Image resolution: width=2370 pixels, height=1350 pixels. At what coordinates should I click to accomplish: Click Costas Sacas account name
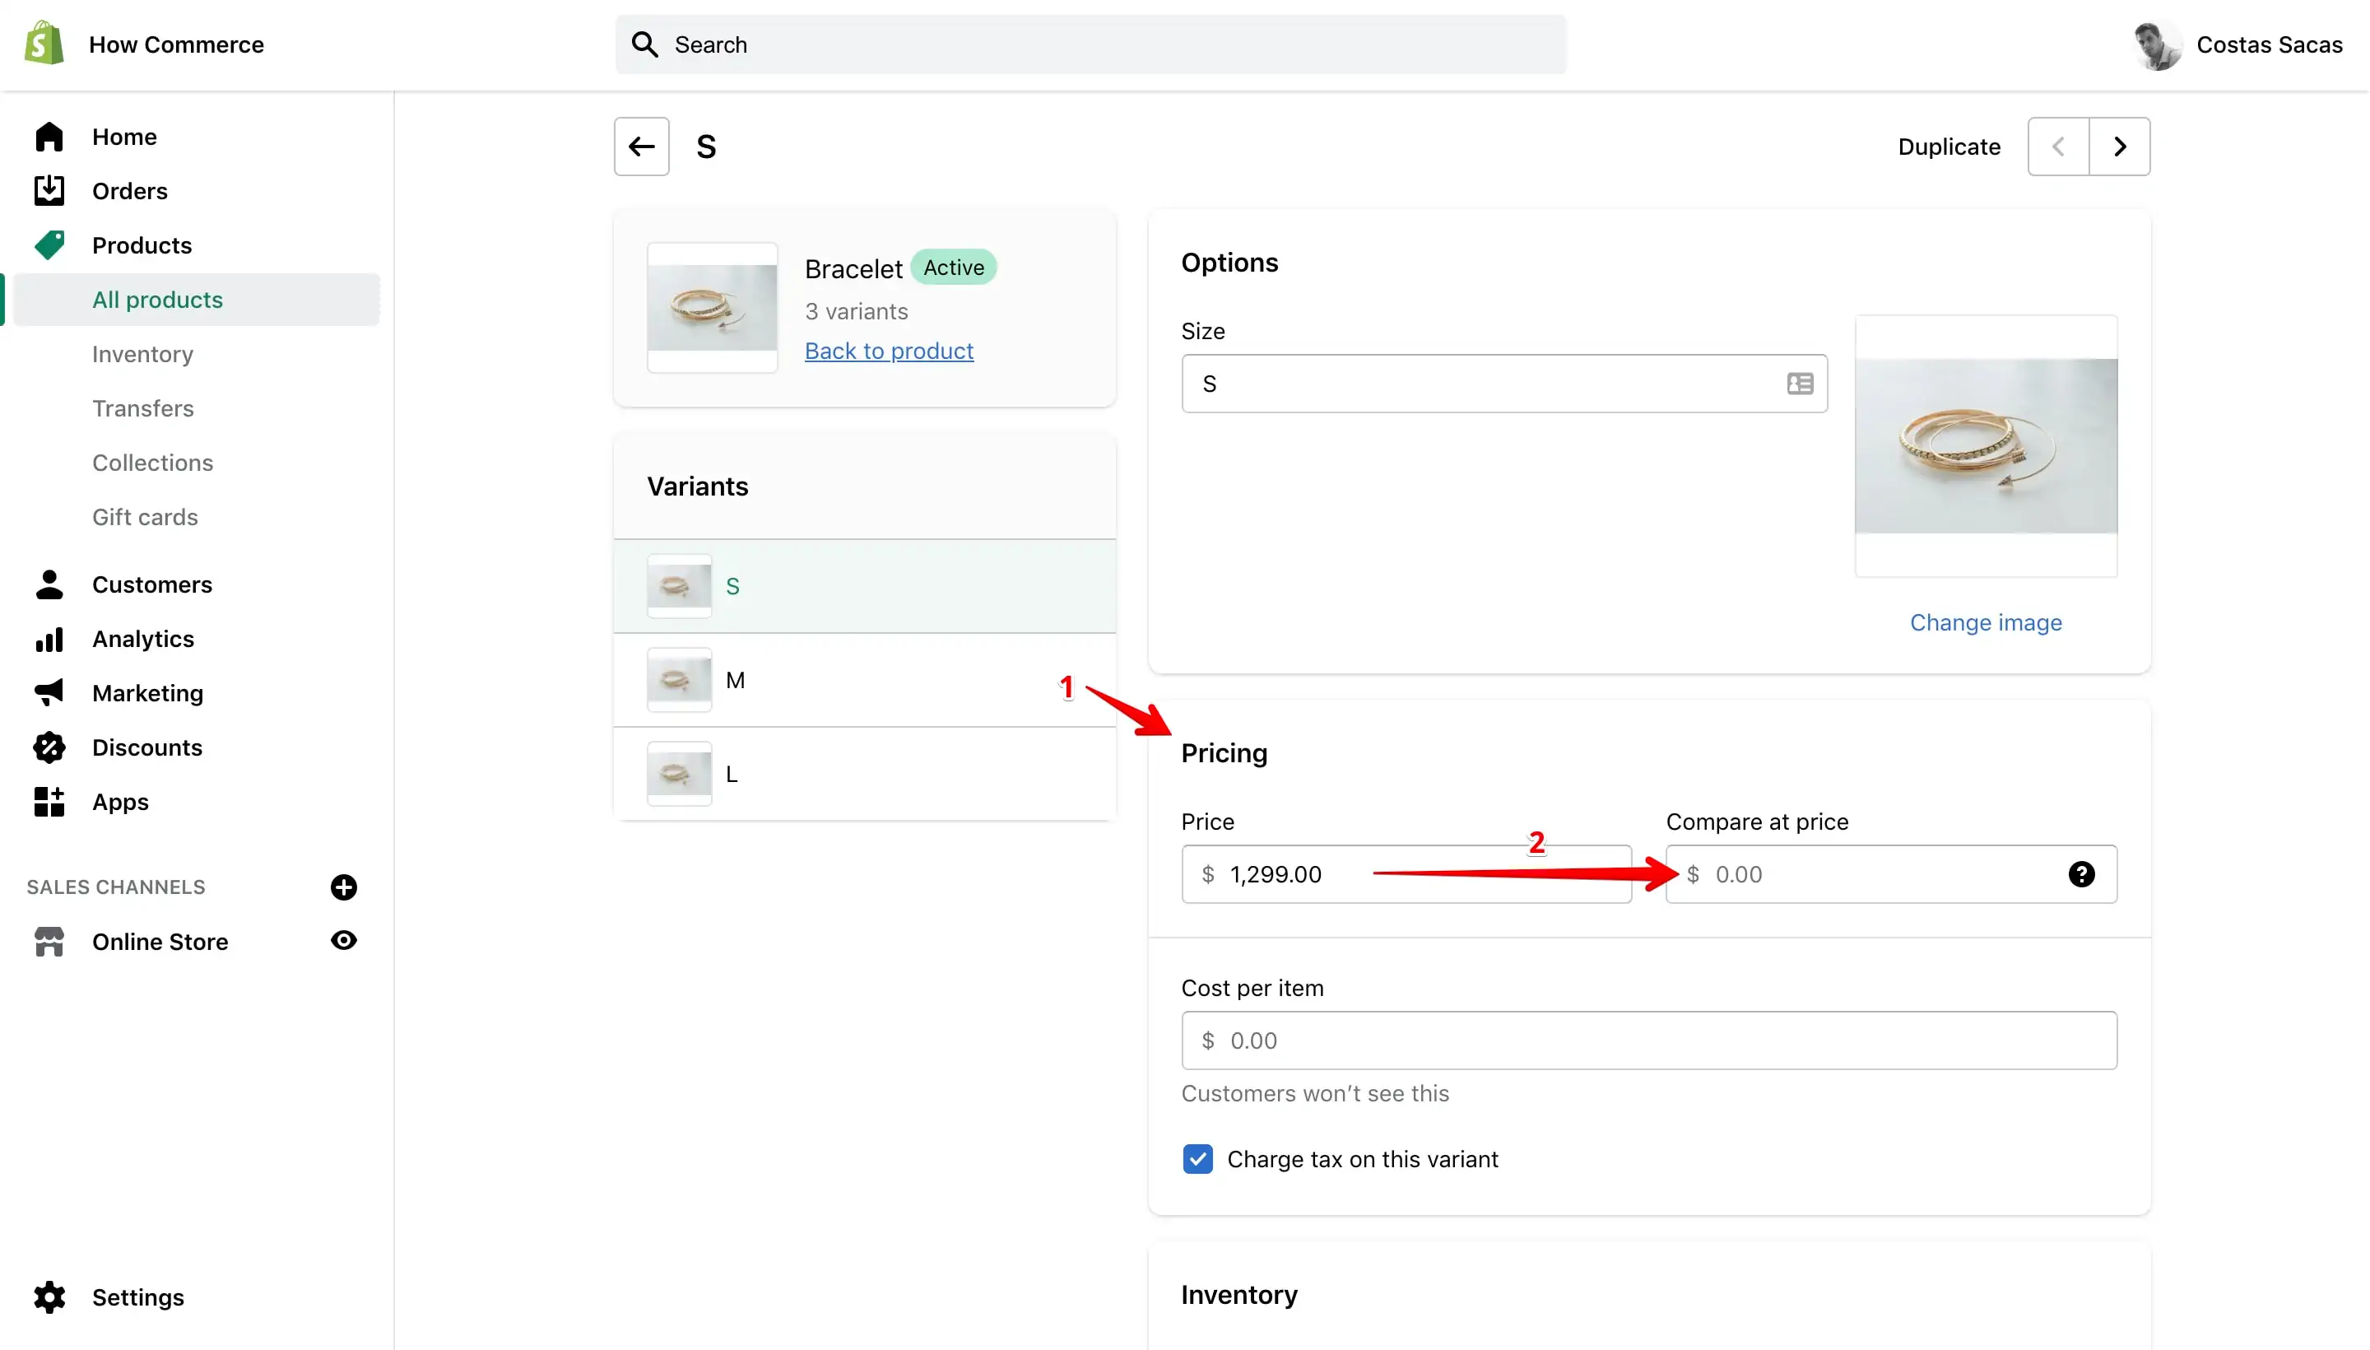(2269, 44)
